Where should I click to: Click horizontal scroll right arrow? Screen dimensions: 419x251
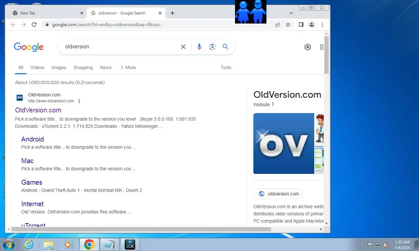coord(321,229)
